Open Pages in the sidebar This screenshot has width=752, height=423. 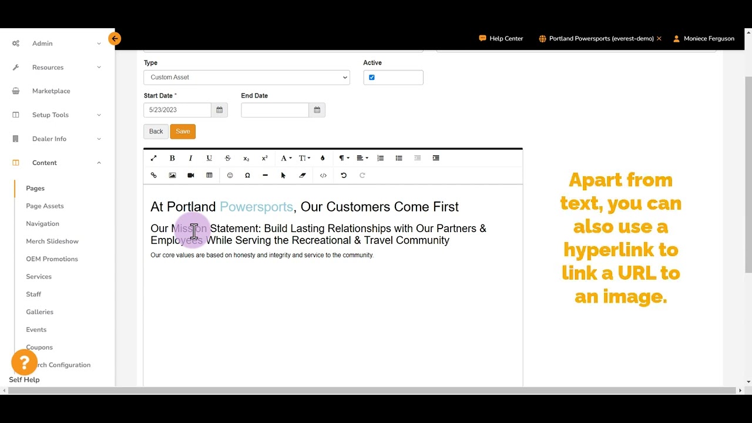click(35, 189)
